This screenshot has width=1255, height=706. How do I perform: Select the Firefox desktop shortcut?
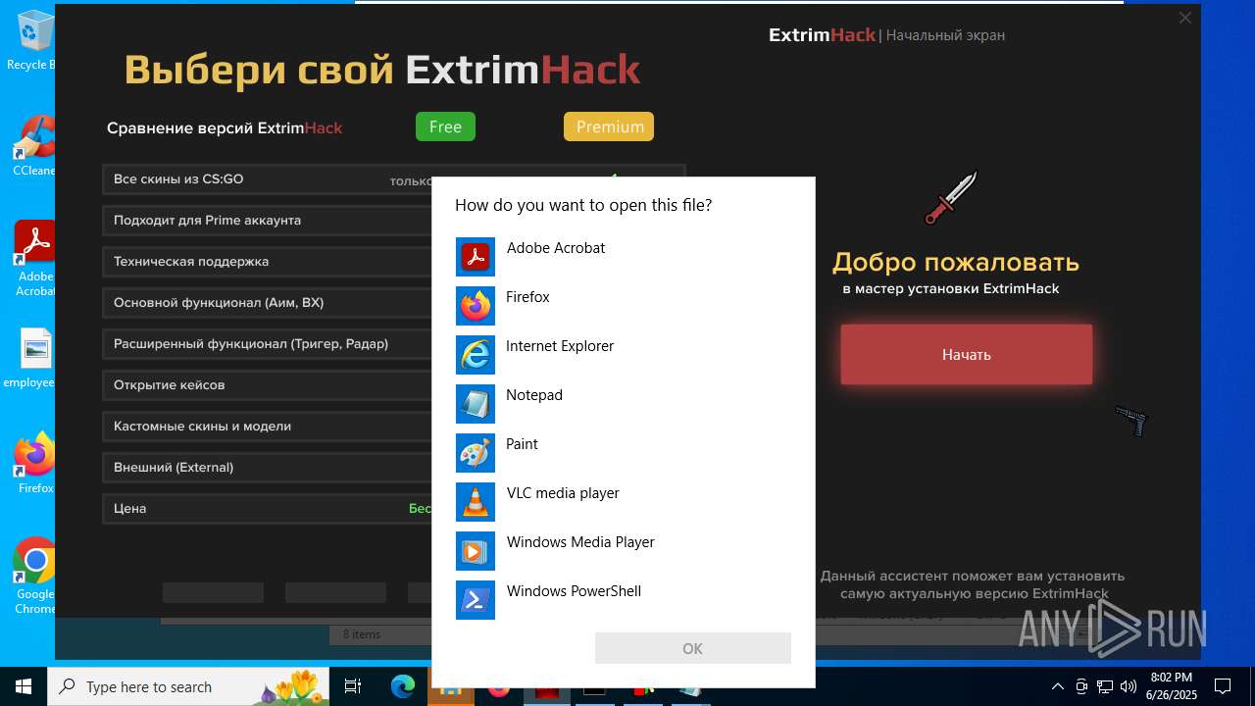(x=34, y=464)
